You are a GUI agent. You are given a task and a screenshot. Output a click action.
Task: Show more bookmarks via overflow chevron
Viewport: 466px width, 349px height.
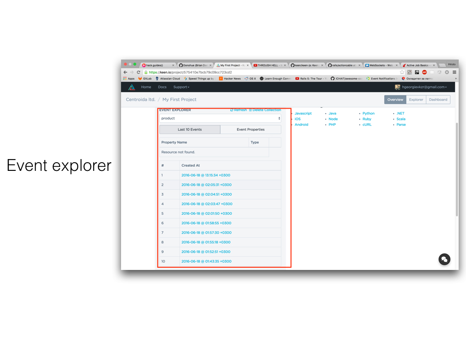click(456, 79)
